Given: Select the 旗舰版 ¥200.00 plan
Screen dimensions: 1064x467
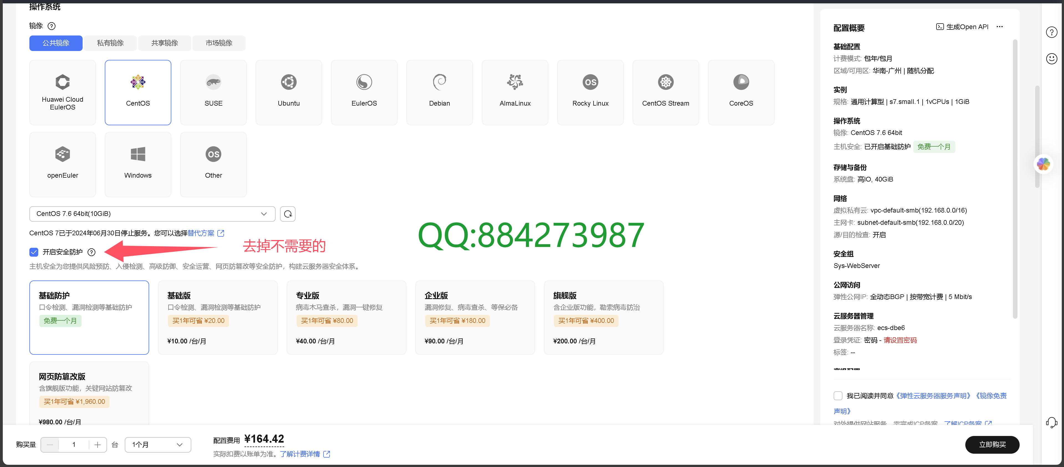Looking at the screenshot, I should pos(604,318).
